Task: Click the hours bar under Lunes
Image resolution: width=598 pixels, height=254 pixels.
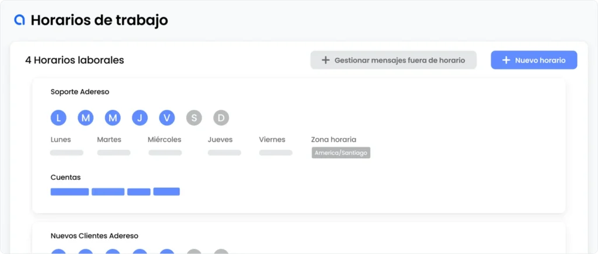Action: [x=67, y=153]
